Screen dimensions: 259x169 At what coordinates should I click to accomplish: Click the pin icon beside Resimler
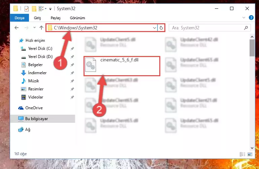click(x=72, y=89)
